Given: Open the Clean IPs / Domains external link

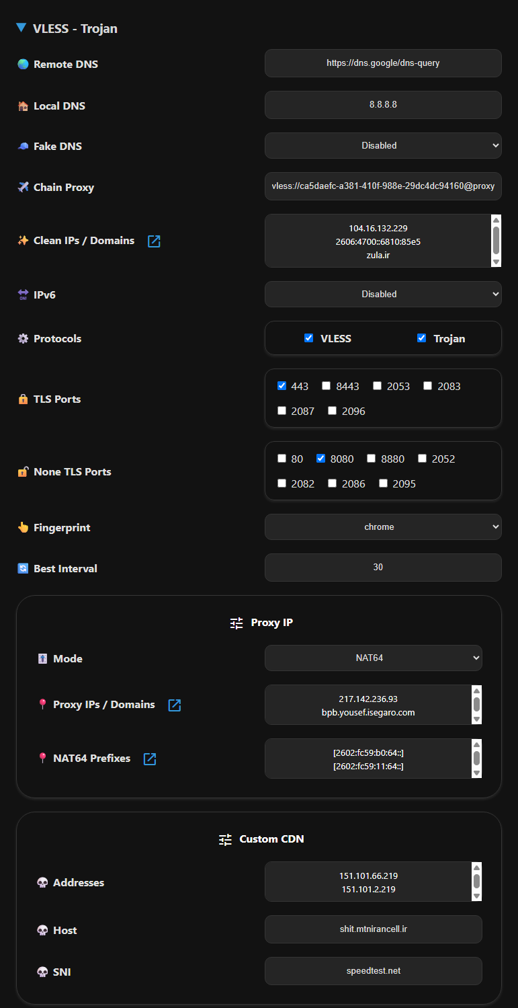Looking at the screenshot, I should pos(154,240).
